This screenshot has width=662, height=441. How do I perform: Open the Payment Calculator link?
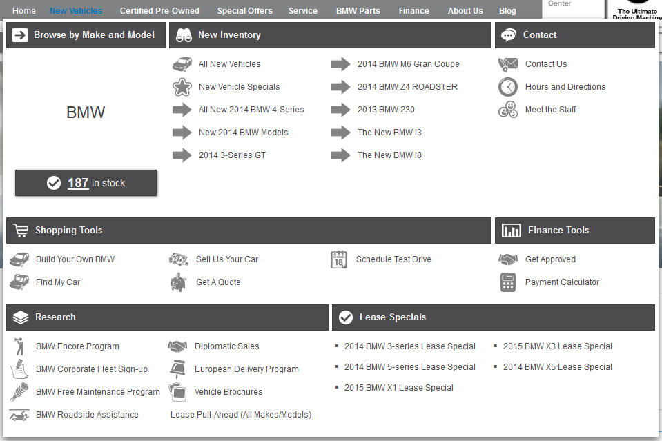pos(563,282)
